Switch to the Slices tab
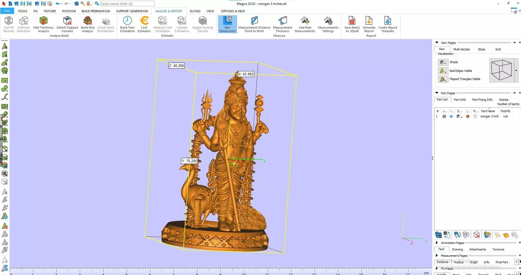Viewport: 521px width, 275px height. click(481, 49)
